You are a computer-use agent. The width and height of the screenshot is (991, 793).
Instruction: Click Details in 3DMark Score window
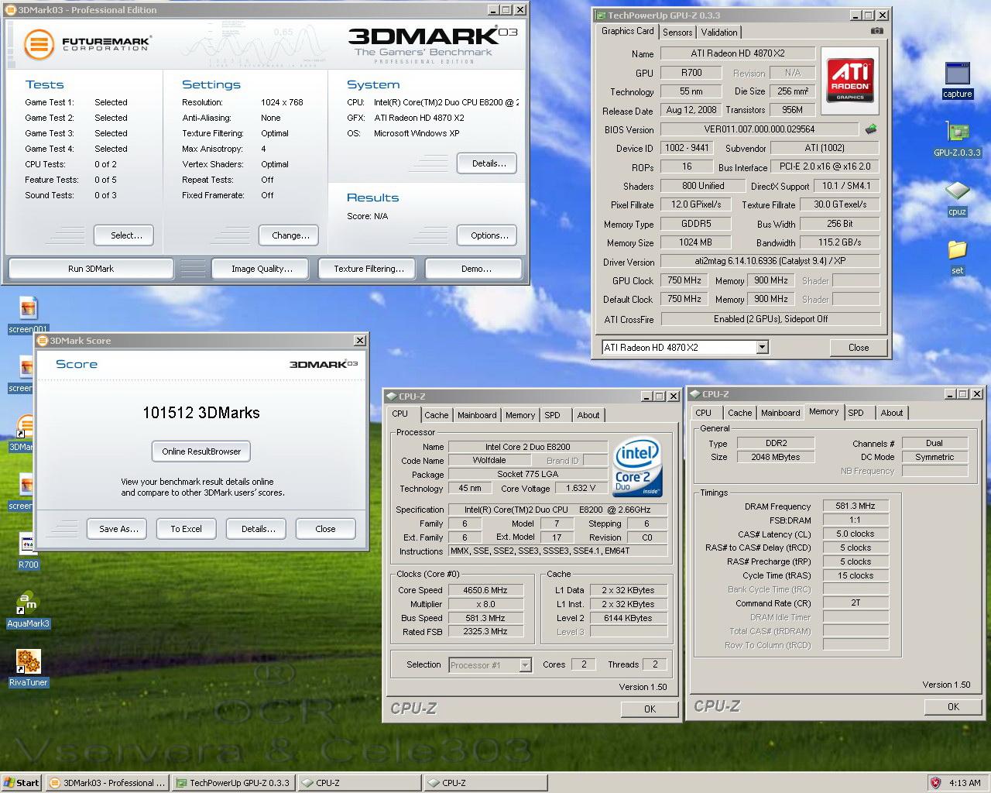256,529
